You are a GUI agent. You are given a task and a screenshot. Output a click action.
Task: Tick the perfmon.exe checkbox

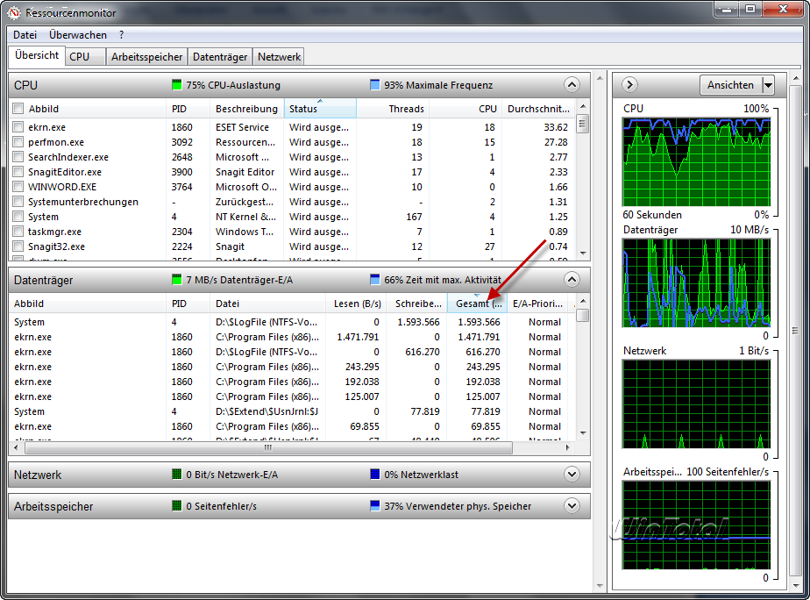[x=18, y=142]
